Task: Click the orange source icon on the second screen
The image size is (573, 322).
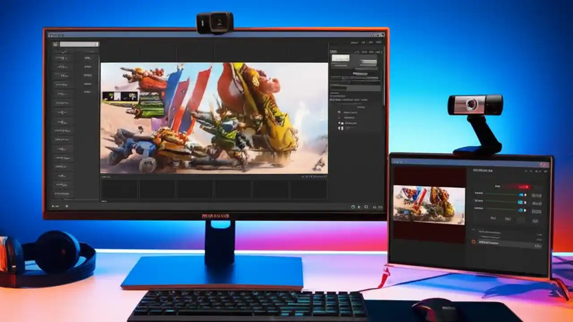Action: [x=473, y=241]
